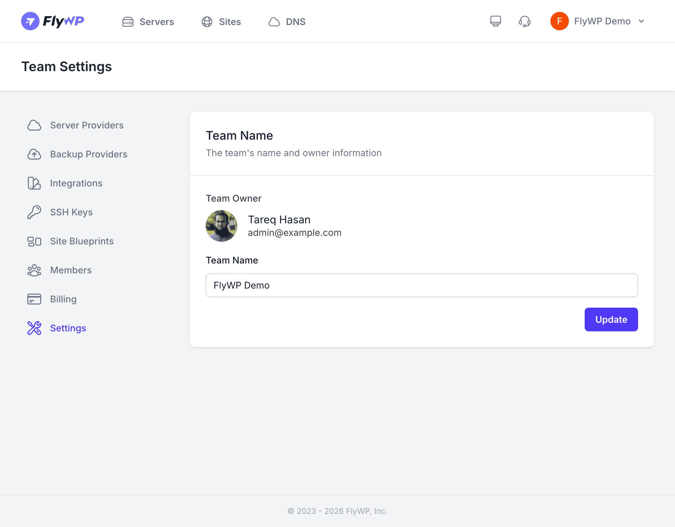The image size is (675, 527).
Task: Click the FlyWP logo
Action: point(53,21)
